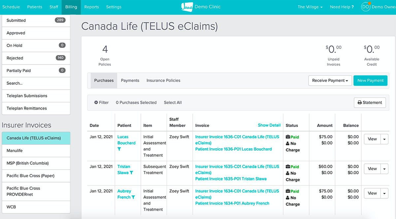The image size is (396, 219).
Task: Click filter icon under Lucas Bouchard
Action: 119,149
